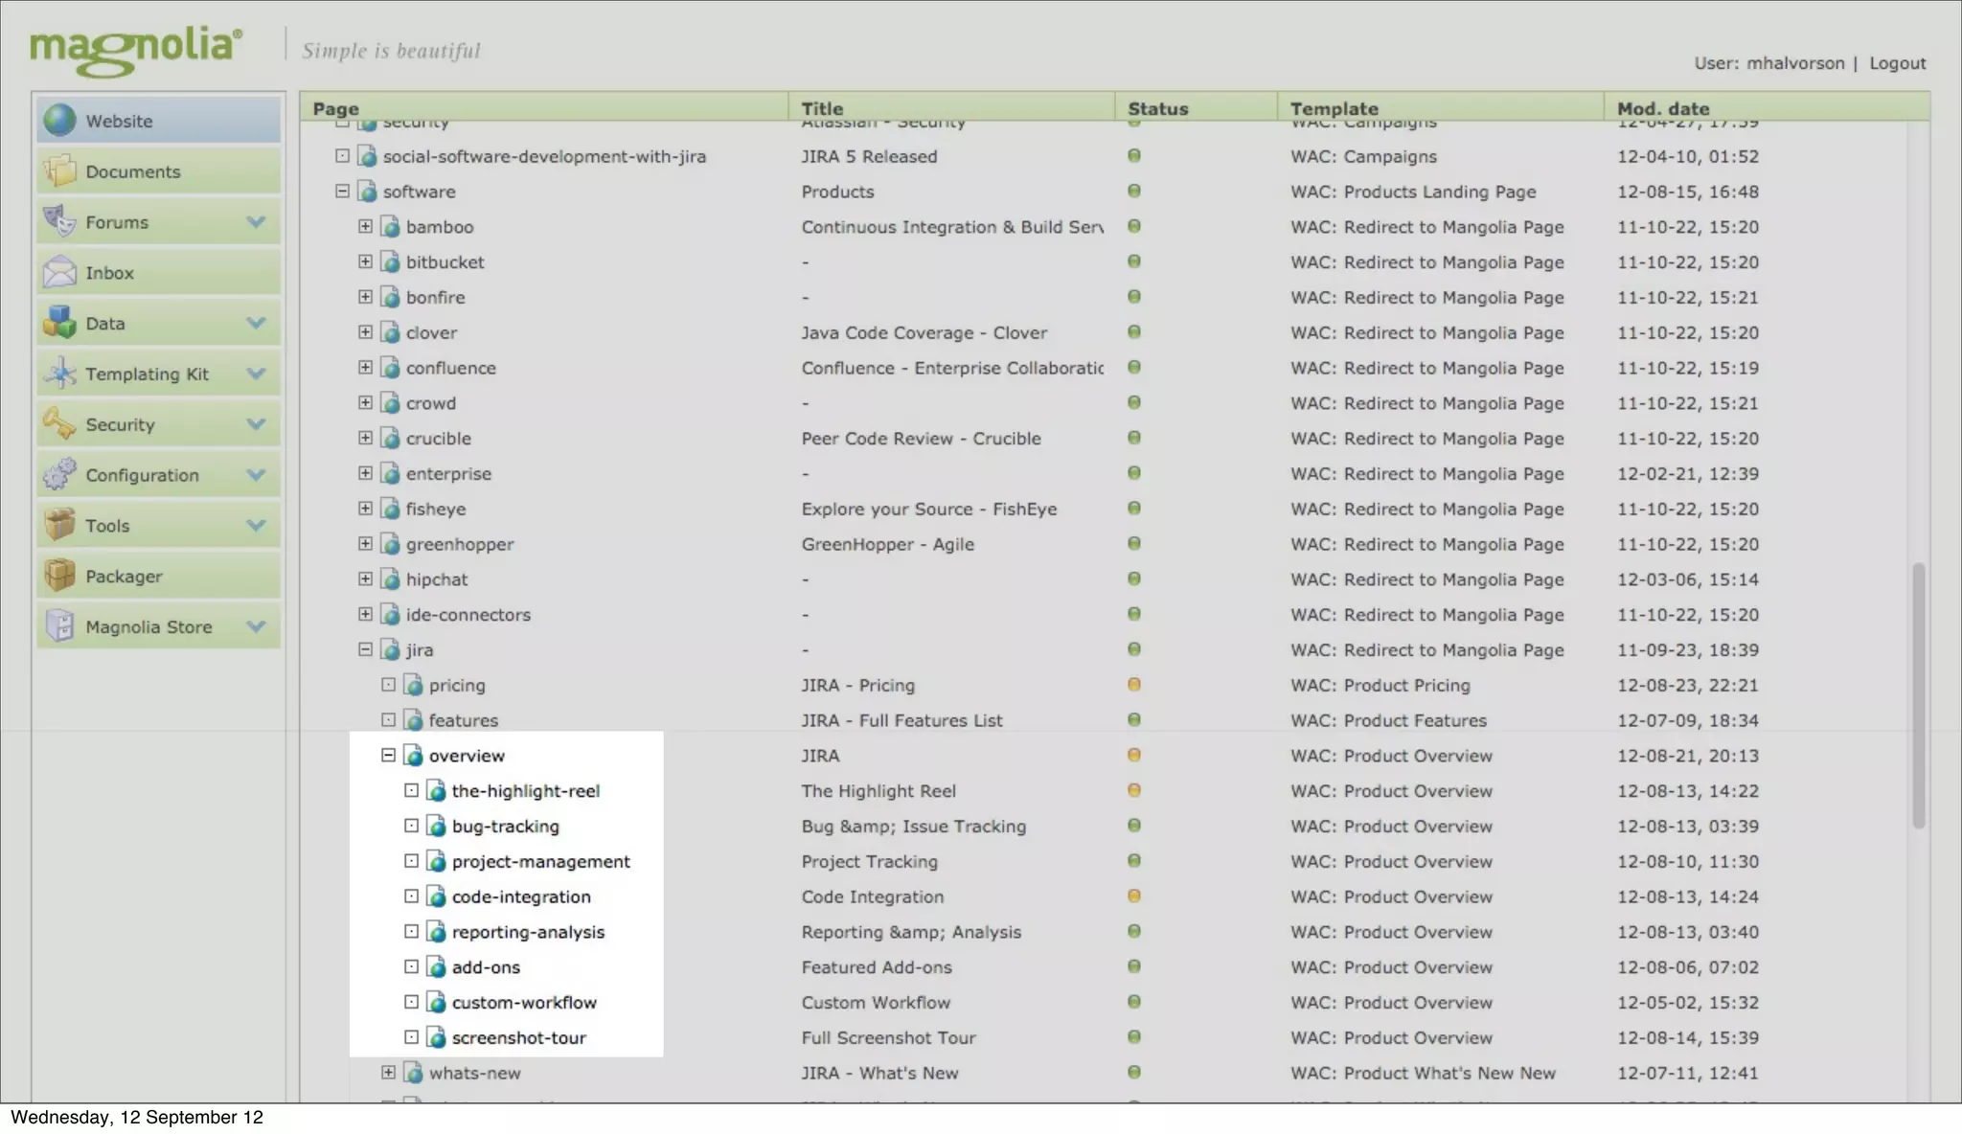Click the orange status dot for pricing

coord(1134,685)
